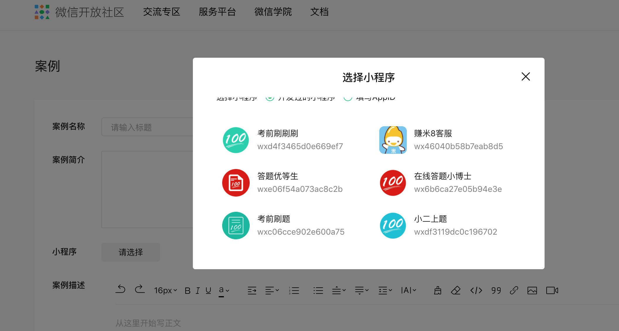
Task: Close the 选择小程序 dialog
Action: [526, 76]
